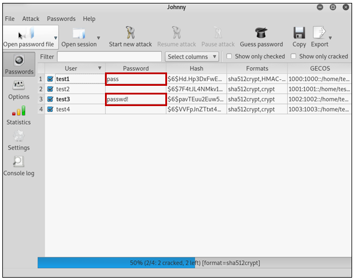Click the Formats column header
Viewport: 355px width, 280px height.
(257, 68)
